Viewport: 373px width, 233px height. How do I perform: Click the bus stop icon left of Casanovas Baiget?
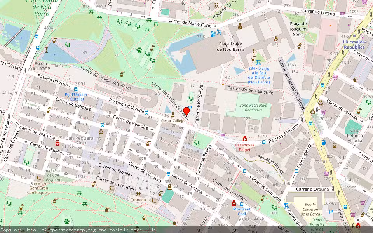pyautogui.click(x=264, y=142)
